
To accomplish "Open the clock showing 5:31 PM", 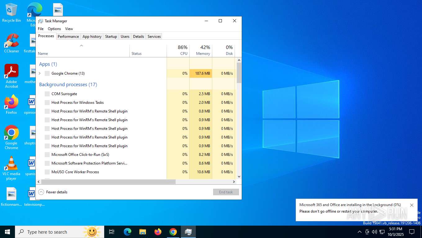I will 395,232.
